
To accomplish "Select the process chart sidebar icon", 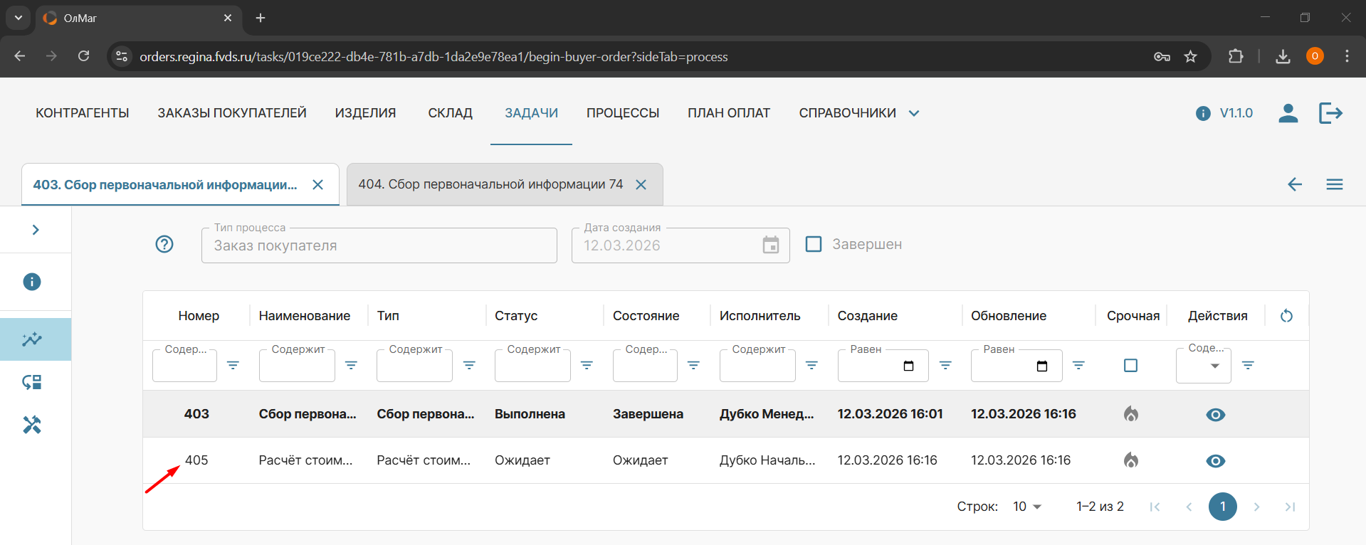I will pos(32,339).
